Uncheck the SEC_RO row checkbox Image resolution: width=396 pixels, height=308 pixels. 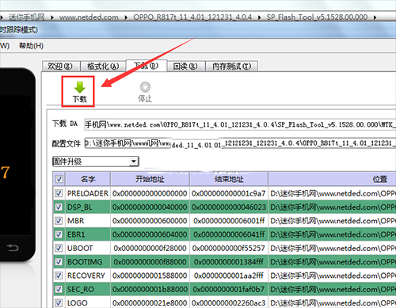click(x=59, y=289)
